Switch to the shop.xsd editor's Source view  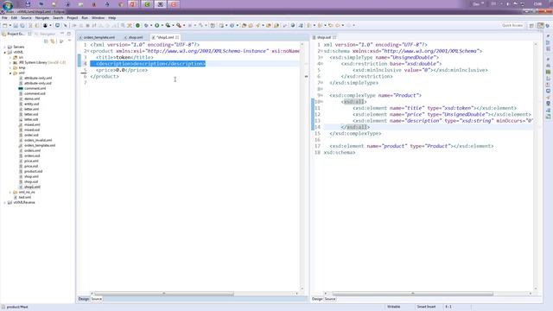click(330, 299)
